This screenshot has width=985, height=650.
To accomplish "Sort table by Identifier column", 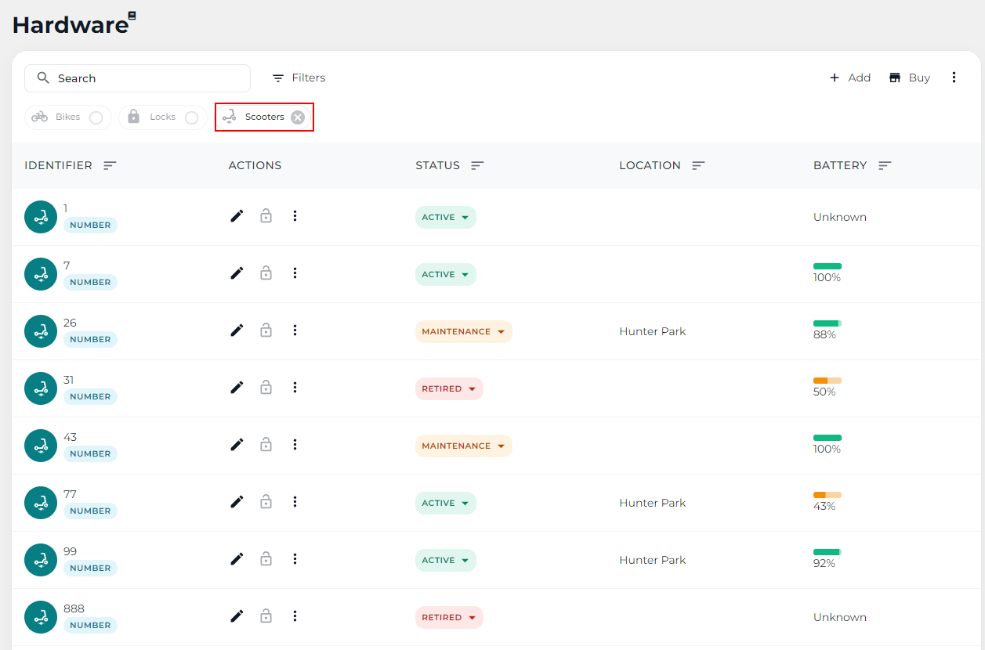I will click(110, 165).
